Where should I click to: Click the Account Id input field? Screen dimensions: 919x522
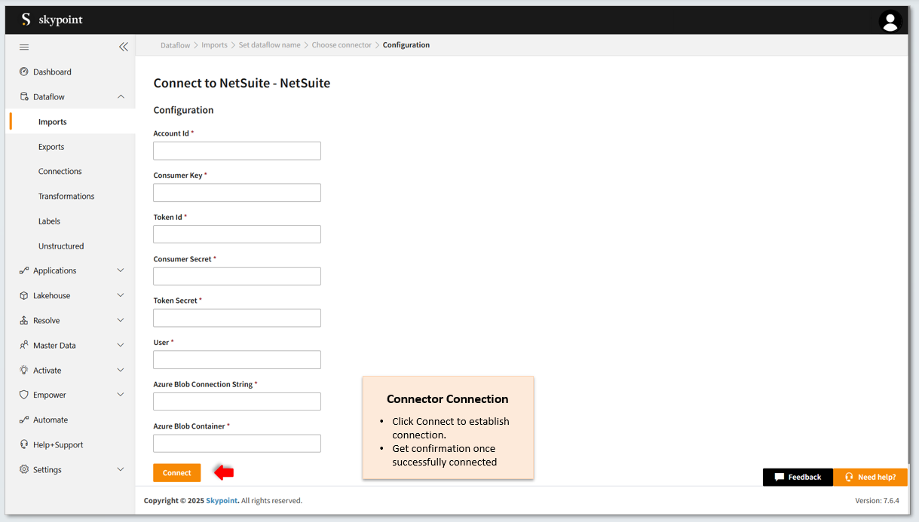point(237,151)
